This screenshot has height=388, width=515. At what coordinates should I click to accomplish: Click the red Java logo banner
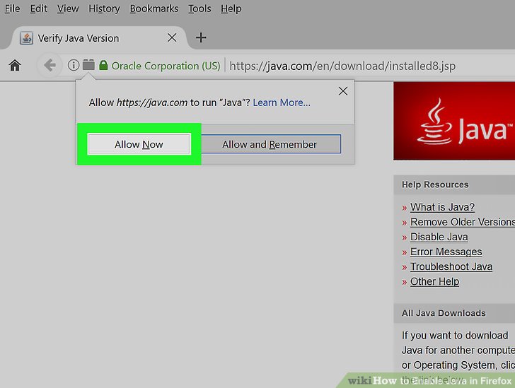454,121
